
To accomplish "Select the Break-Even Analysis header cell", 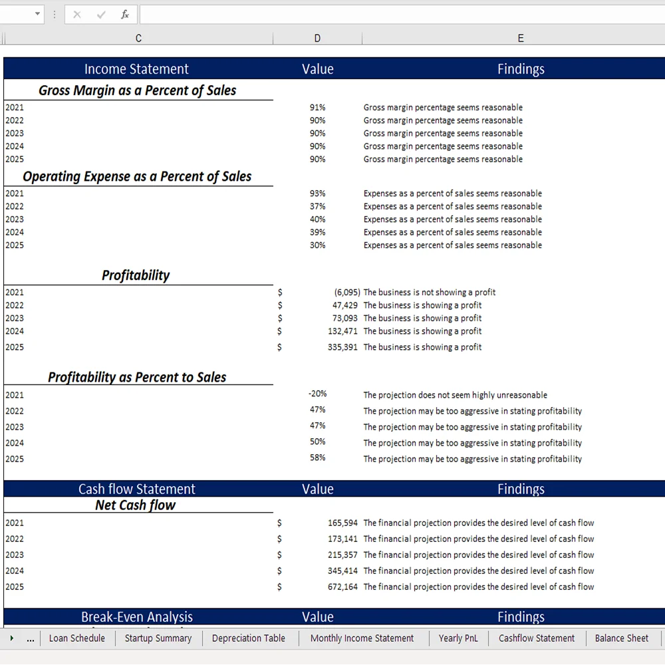I will pos(136,616).
